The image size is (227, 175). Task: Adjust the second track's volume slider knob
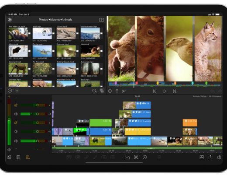pyautogui.click(x=38, y=114)
